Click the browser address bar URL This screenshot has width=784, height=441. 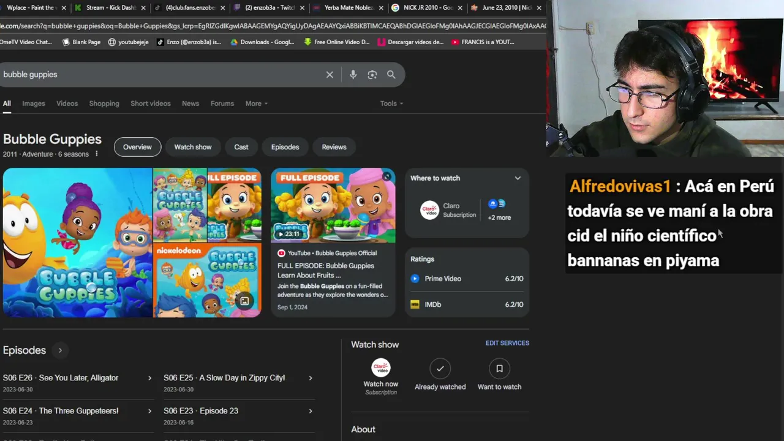[273, 26]
